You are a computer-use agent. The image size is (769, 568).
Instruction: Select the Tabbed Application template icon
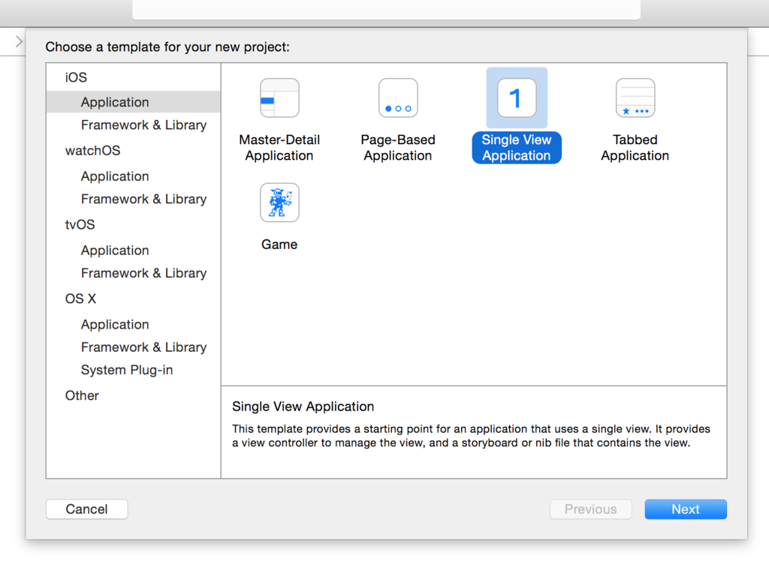(635, 98)
